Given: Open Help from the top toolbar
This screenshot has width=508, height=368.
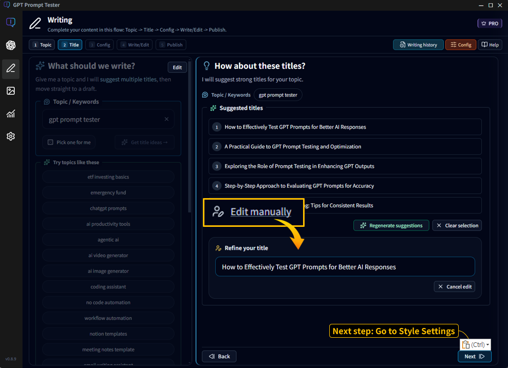Looking at the screenshot, I should (490, 45).
